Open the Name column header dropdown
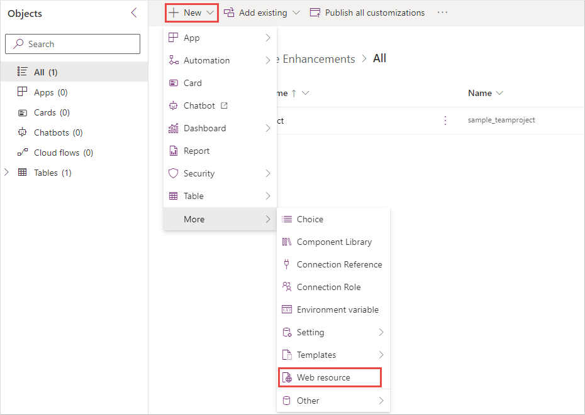Screen dimensions: 585x415 coord(486,93)
